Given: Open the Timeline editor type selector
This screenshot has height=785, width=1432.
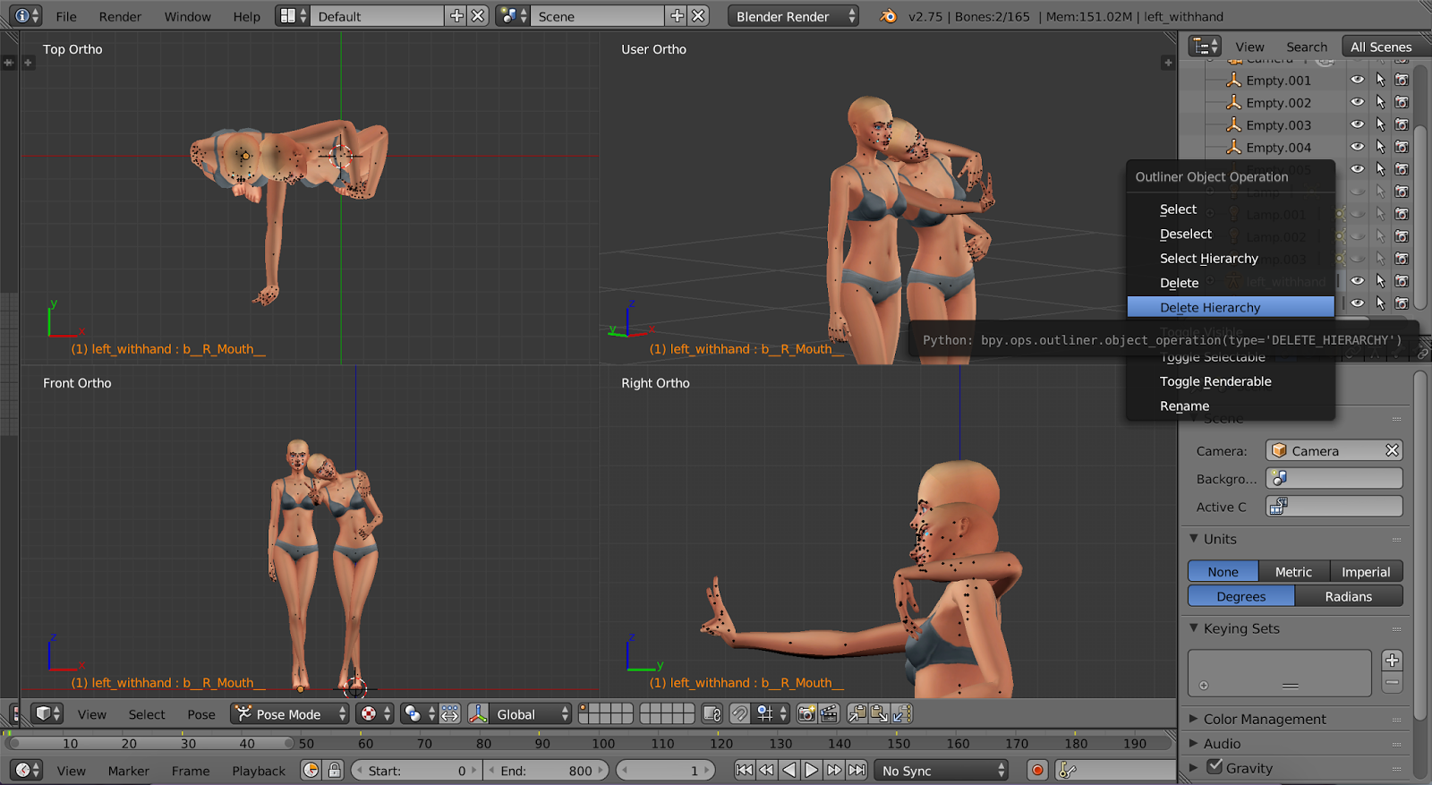Looking at the screenshot, I should pyautogui.click(x=26, y=770).
